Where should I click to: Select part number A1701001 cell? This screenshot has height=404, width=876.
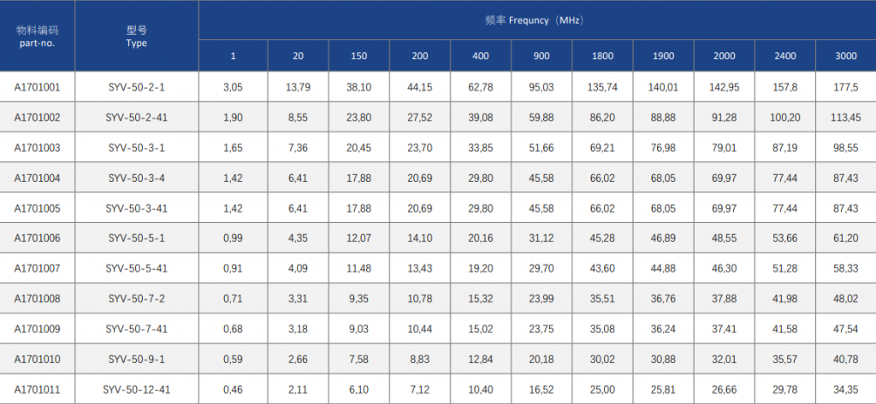point(37,86)
